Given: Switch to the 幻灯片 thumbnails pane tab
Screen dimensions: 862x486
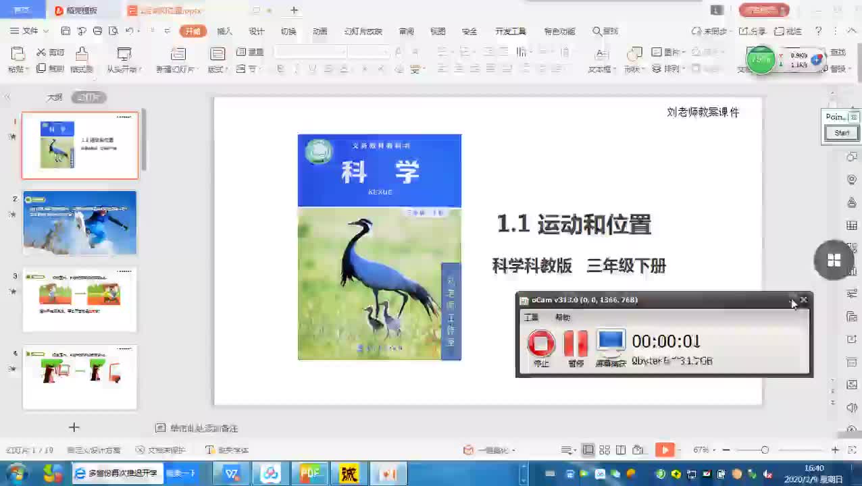Looking at the screenshot, I should click(x=89, y=97).
